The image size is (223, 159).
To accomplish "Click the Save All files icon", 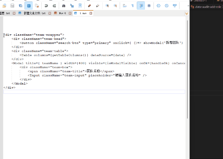I will coord(20,6).
